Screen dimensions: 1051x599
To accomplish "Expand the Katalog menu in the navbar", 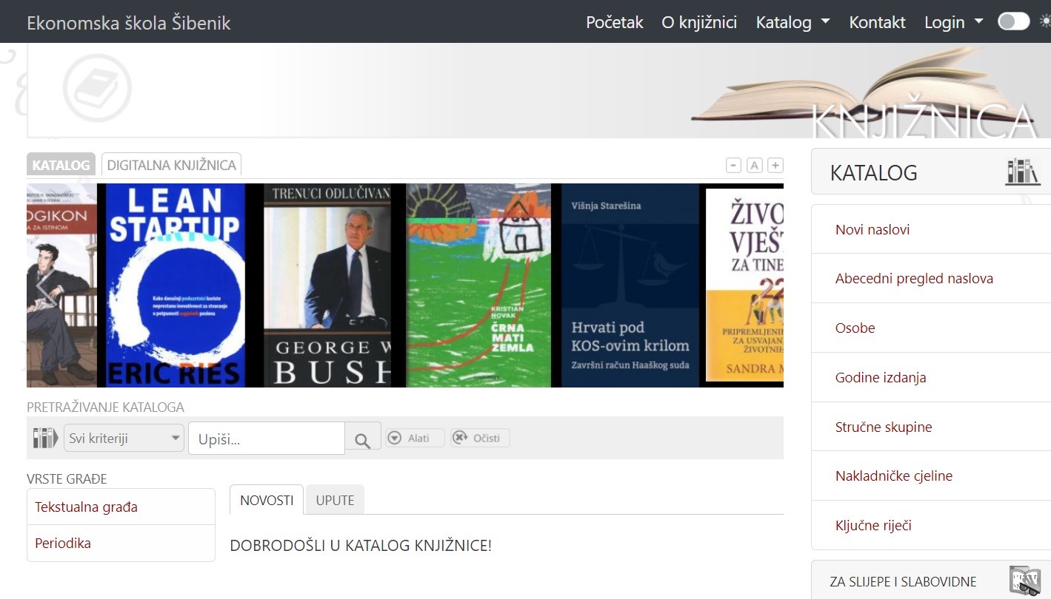I will (793, 22).
